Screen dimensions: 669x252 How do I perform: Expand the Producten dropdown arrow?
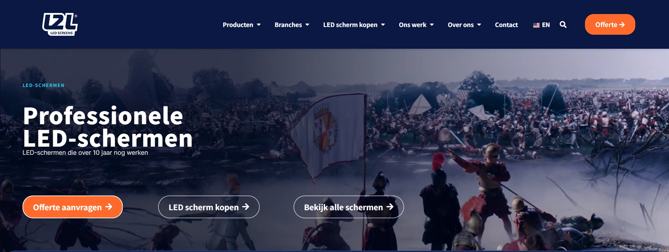point(259,25)
